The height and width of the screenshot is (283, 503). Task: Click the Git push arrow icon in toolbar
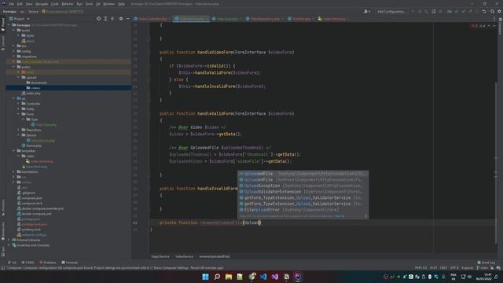[x=470, y=11]
